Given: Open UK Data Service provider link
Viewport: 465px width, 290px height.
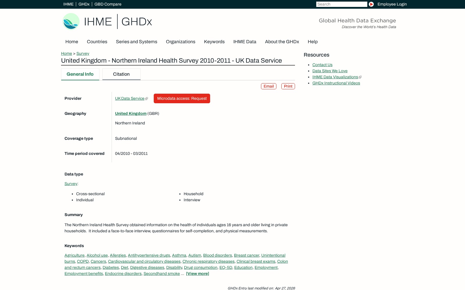Looking at the screenshot, I should tap(130, 99).
